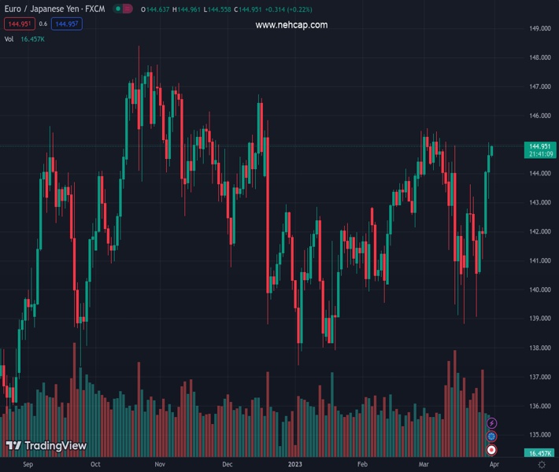
Task: Click the purple lightning event icon
Action: point(492,424)
